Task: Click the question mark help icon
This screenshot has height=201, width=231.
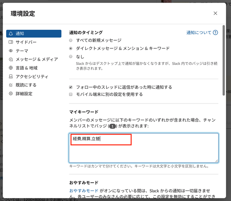Action: tap(215, 33)
